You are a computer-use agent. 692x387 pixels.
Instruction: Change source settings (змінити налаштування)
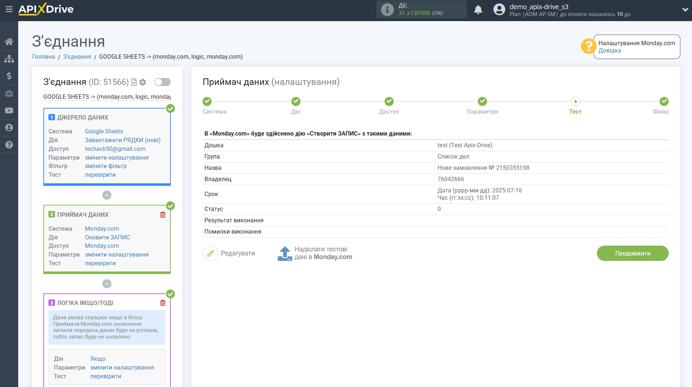[x=117, y=157]
